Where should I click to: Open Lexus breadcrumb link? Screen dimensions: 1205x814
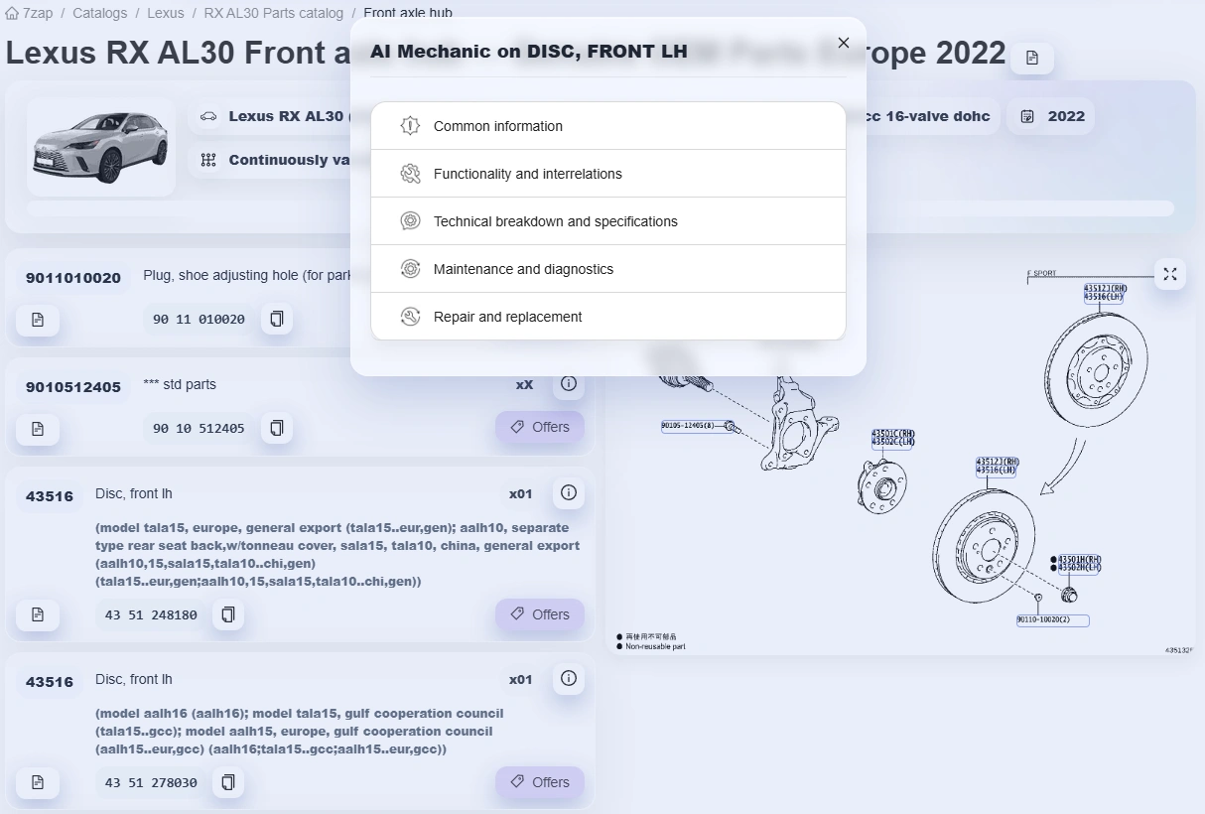point(165,13)
